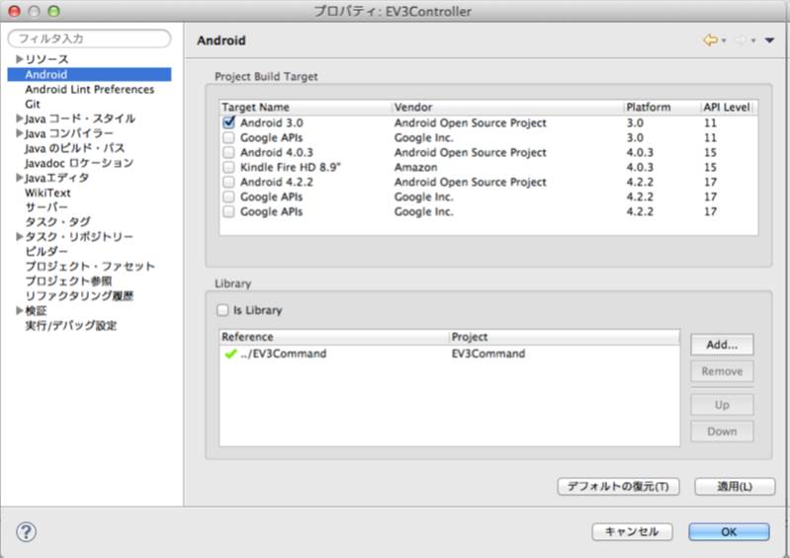The height and width of the screenshot is (558, 790).
Task: Click green checkmark beside ../EV3Command reference
Action: pos(230,354)
